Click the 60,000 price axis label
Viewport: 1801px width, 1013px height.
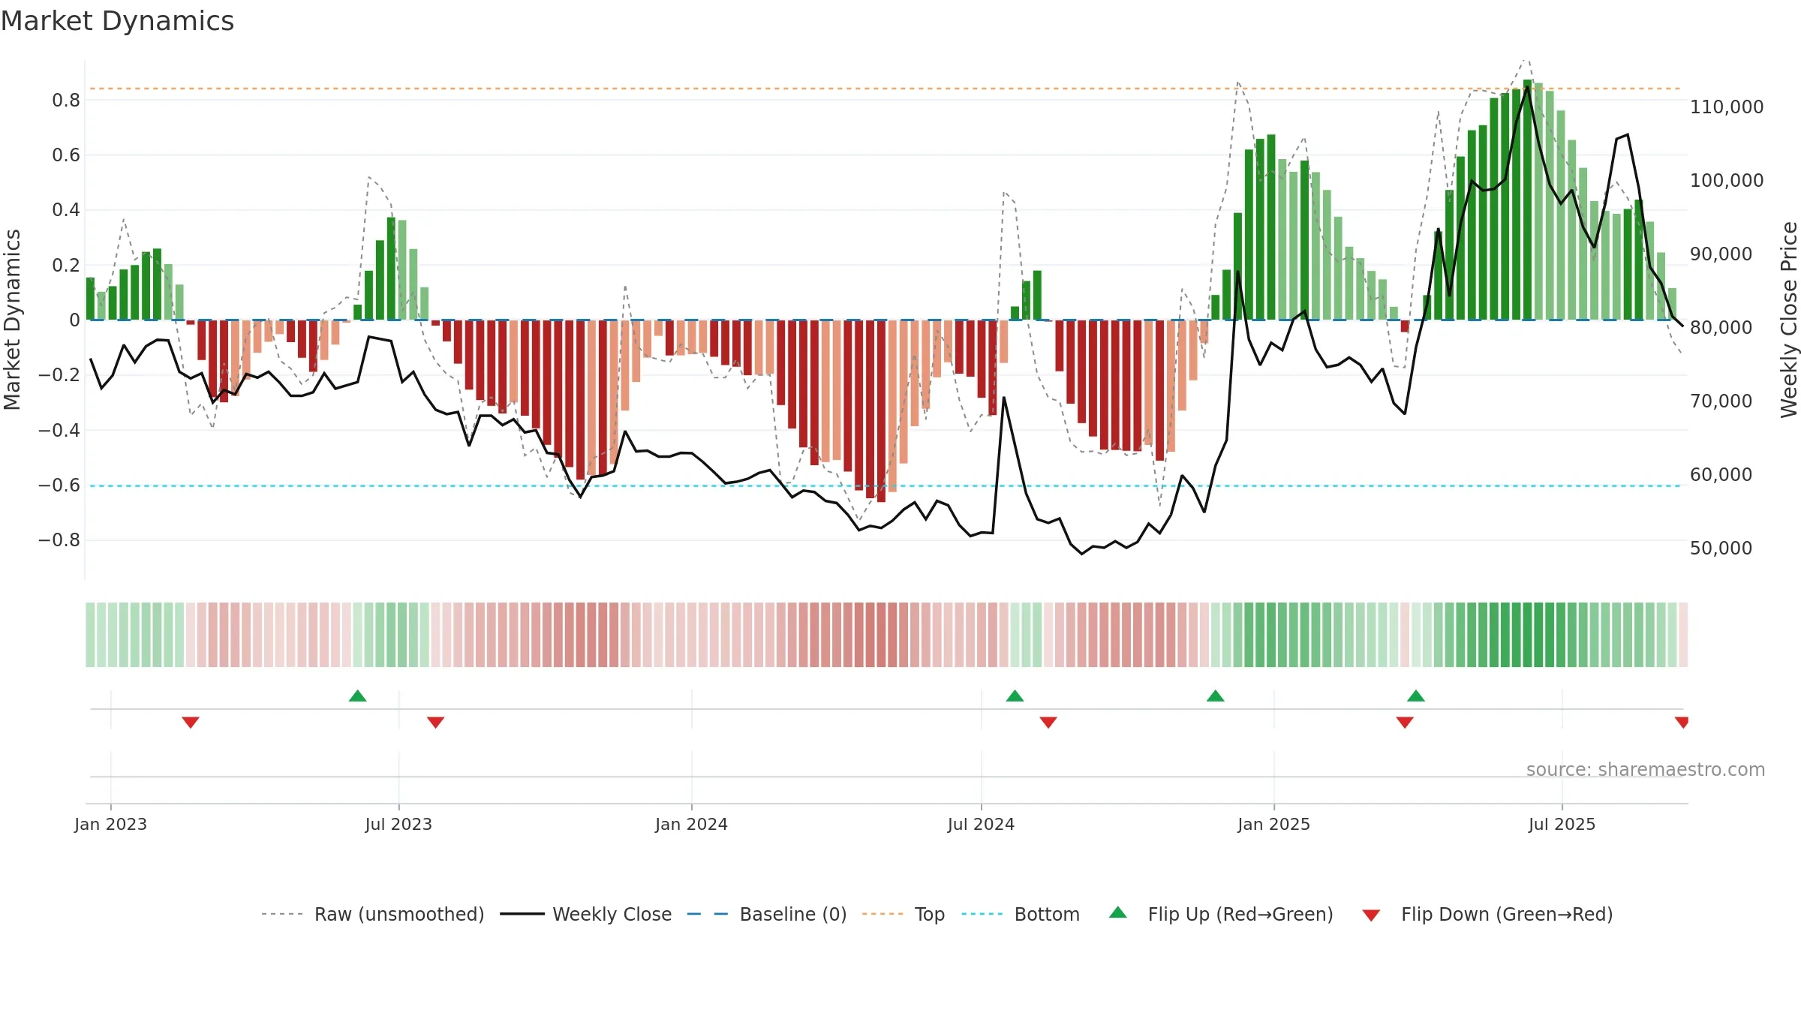(1721, 475)
